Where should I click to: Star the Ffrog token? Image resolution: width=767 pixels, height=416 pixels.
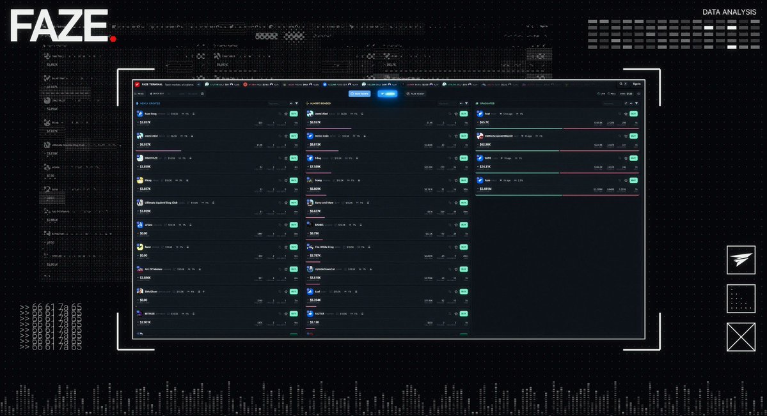(286, 180)
